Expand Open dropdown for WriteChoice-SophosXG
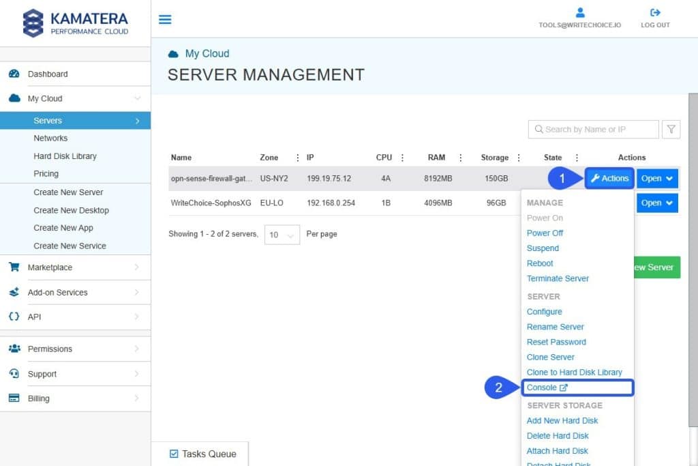Viewport: 698px width, 466px height. [657, 203]
